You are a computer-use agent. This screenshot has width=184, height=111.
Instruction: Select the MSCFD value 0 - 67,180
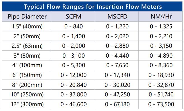click(117, 104)
